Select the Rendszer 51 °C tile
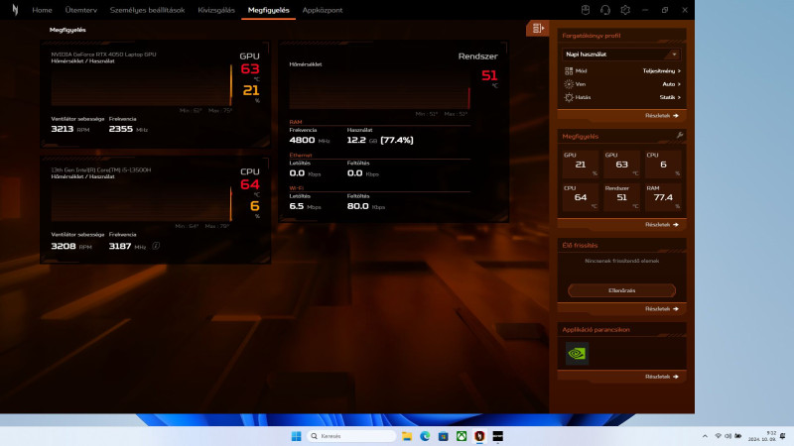The width and height of the screenshot is (794, 446). click(622, 197)
